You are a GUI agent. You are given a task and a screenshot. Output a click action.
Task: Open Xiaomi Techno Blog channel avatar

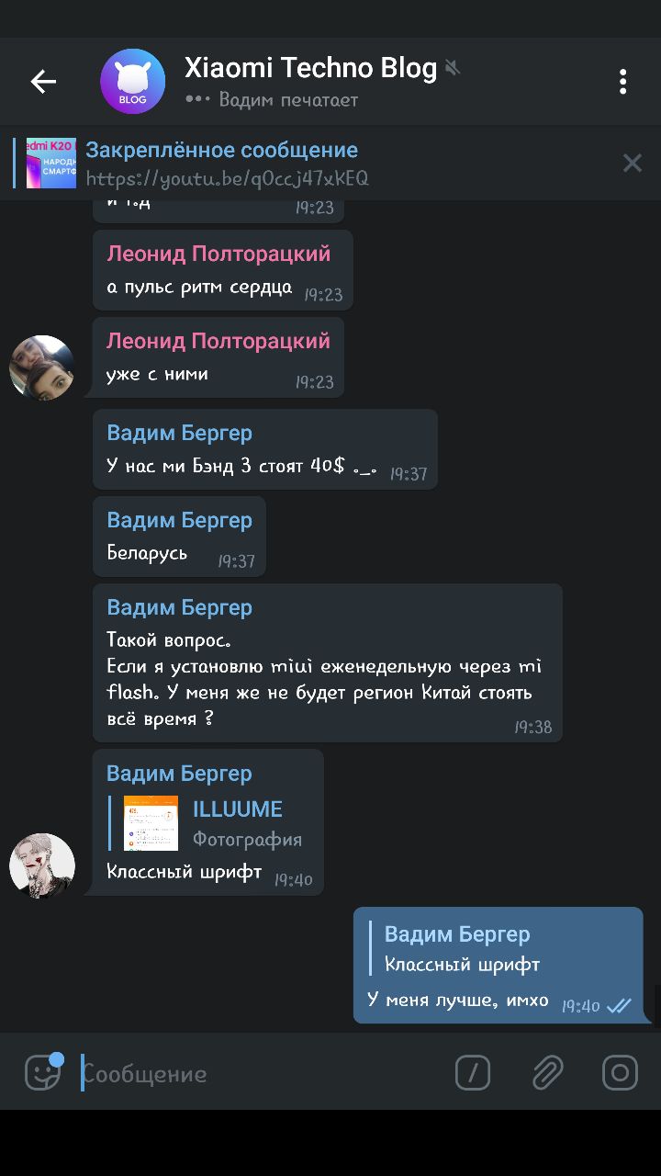tap(132, 82)
